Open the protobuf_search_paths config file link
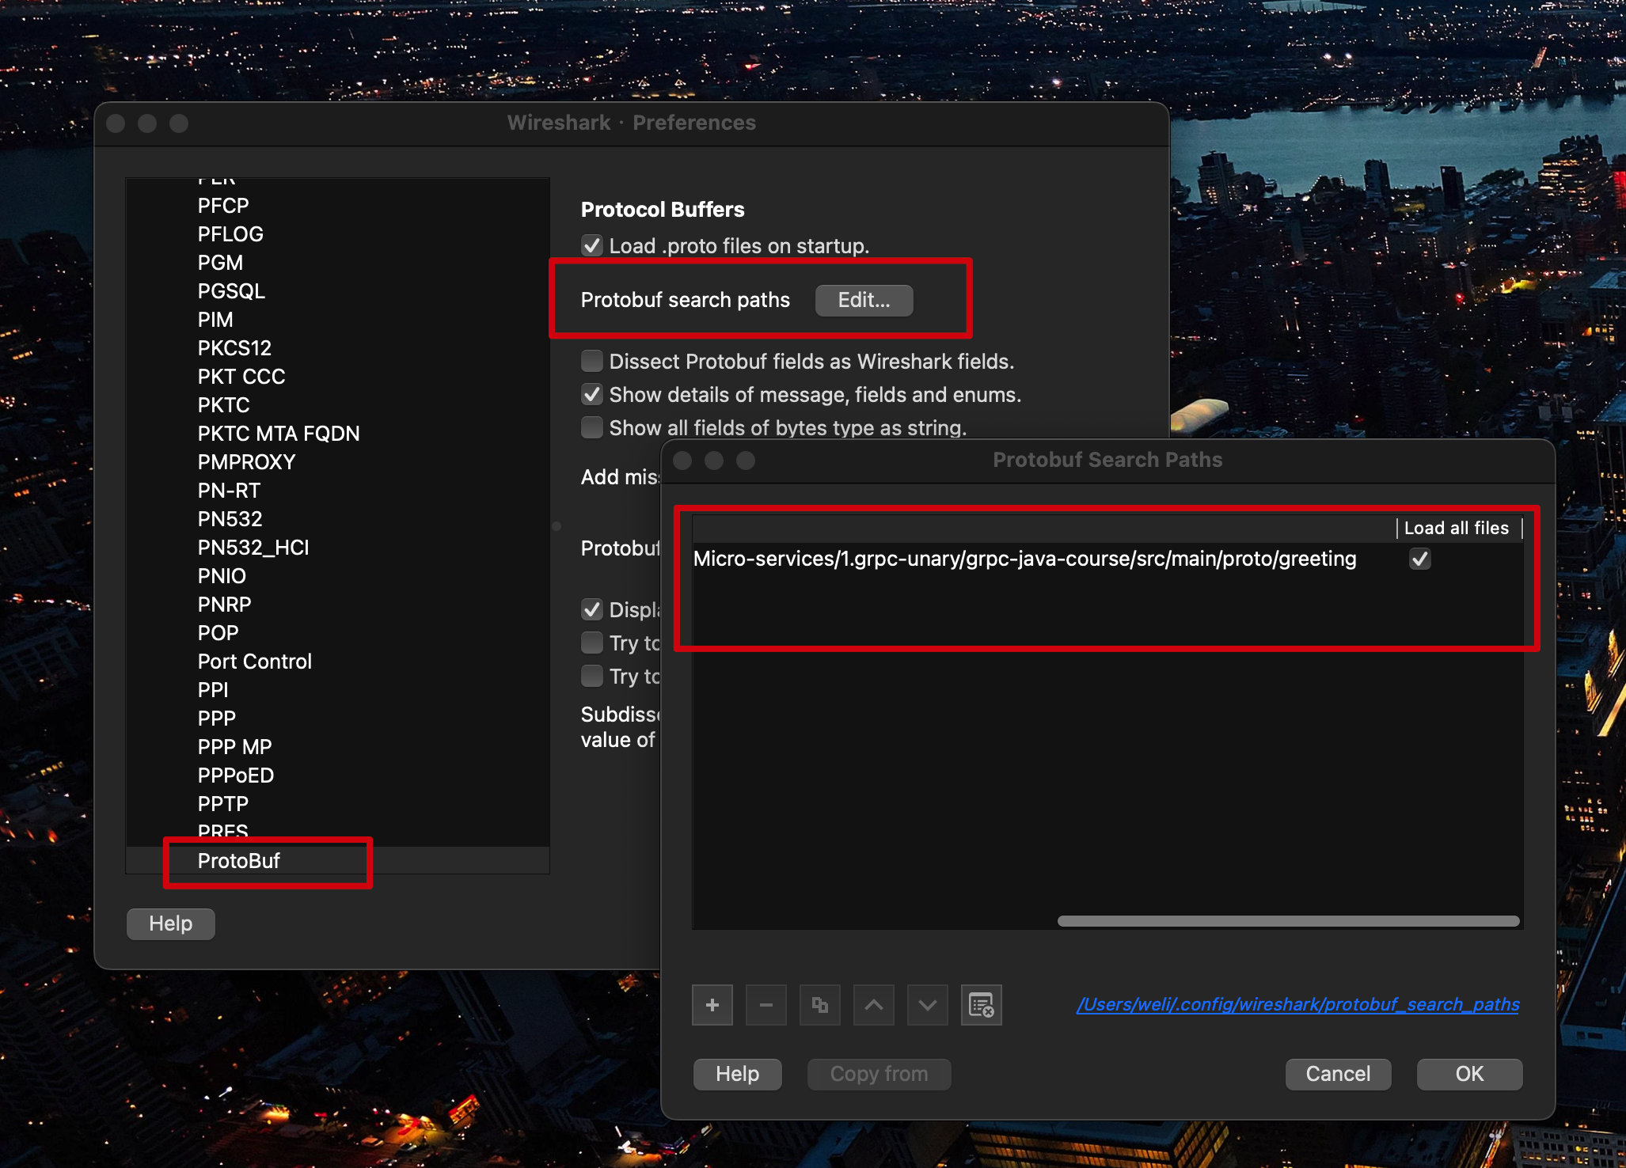The image size is (1626, 1168). pos(1297,1004)
